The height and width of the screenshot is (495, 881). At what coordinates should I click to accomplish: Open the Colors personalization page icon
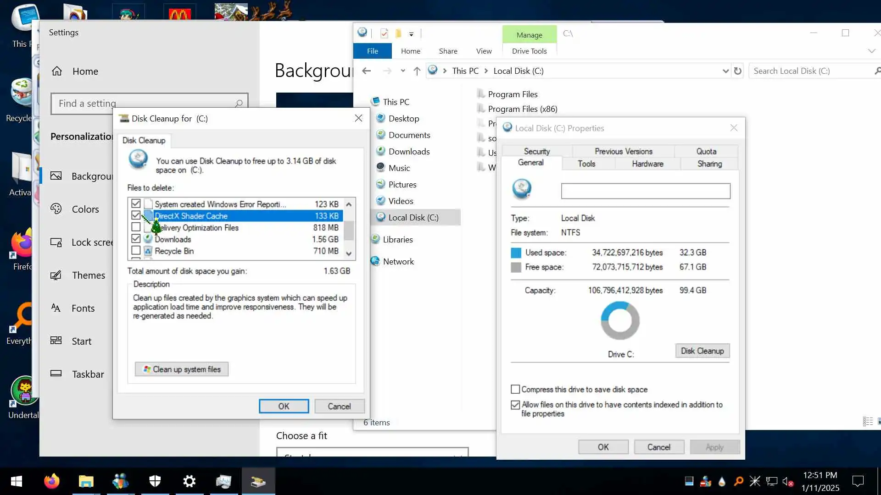coord(56,209)
